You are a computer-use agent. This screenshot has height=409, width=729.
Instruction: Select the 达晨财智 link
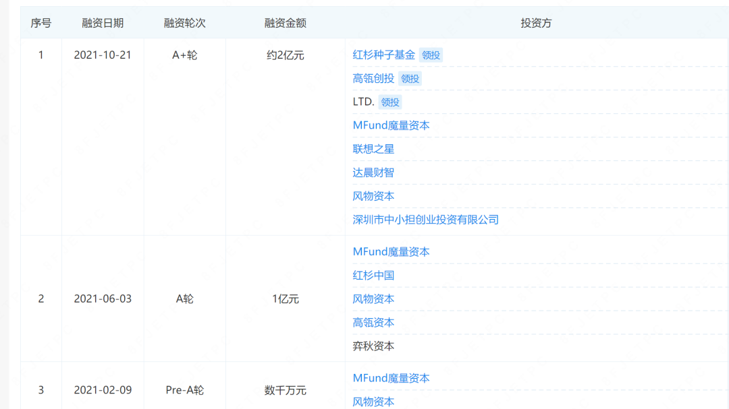pos(373,173)
